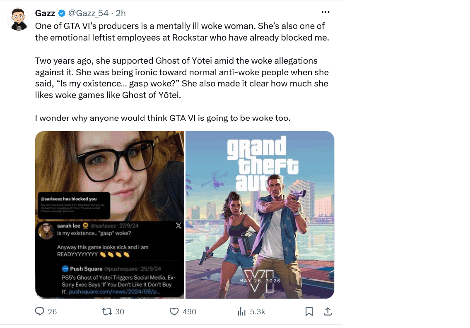Screen dimensions: 470x328
Task: Click the X logo in embedded tweet
Action: click(178, 226)
